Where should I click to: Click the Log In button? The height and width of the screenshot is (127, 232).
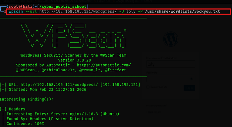point(190,88)
